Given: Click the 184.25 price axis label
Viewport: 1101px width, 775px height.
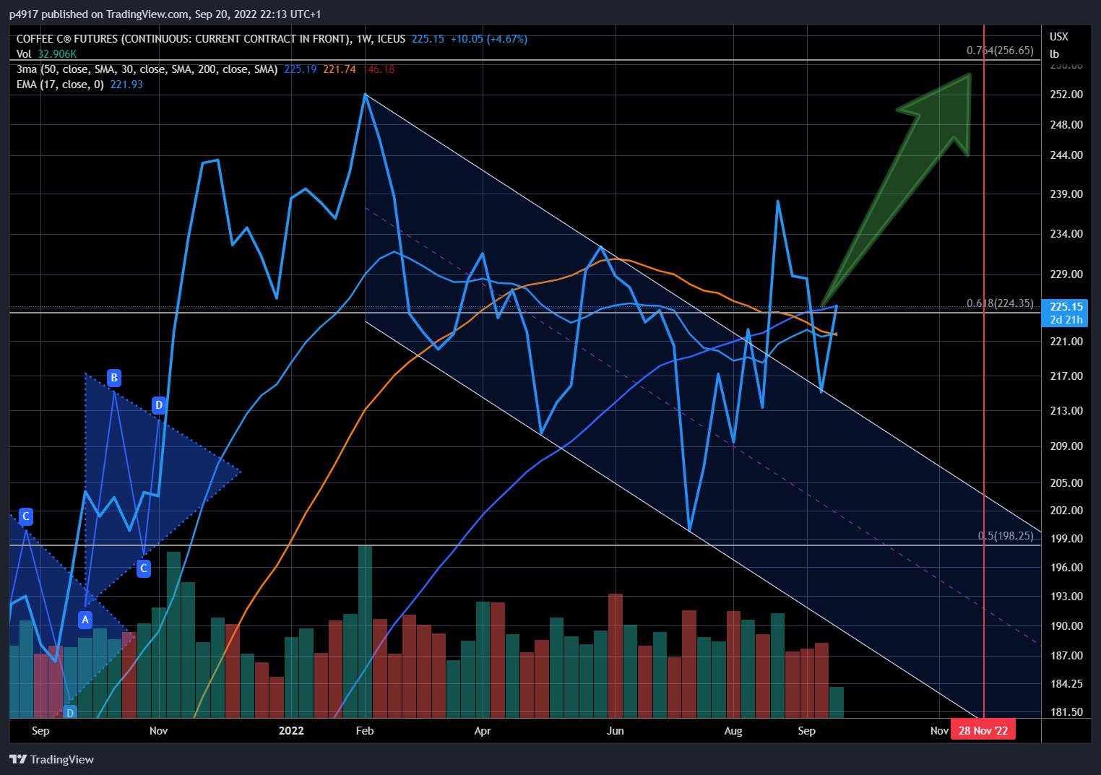Looking at the screenshot, I should (x=1066, y=684).
